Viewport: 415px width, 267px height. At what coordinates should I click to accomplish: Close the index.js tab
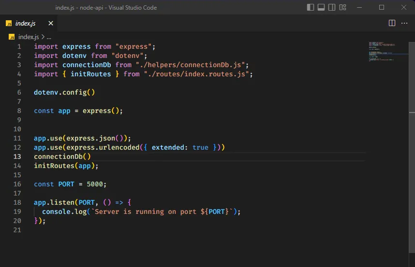[x=51, y=23]
